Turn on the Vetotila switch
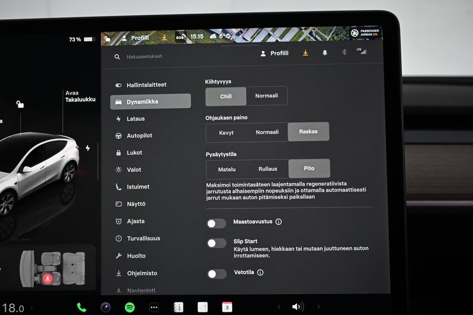Image resolution: width=473 pixels, height=315 pixels. coord(217,274)
